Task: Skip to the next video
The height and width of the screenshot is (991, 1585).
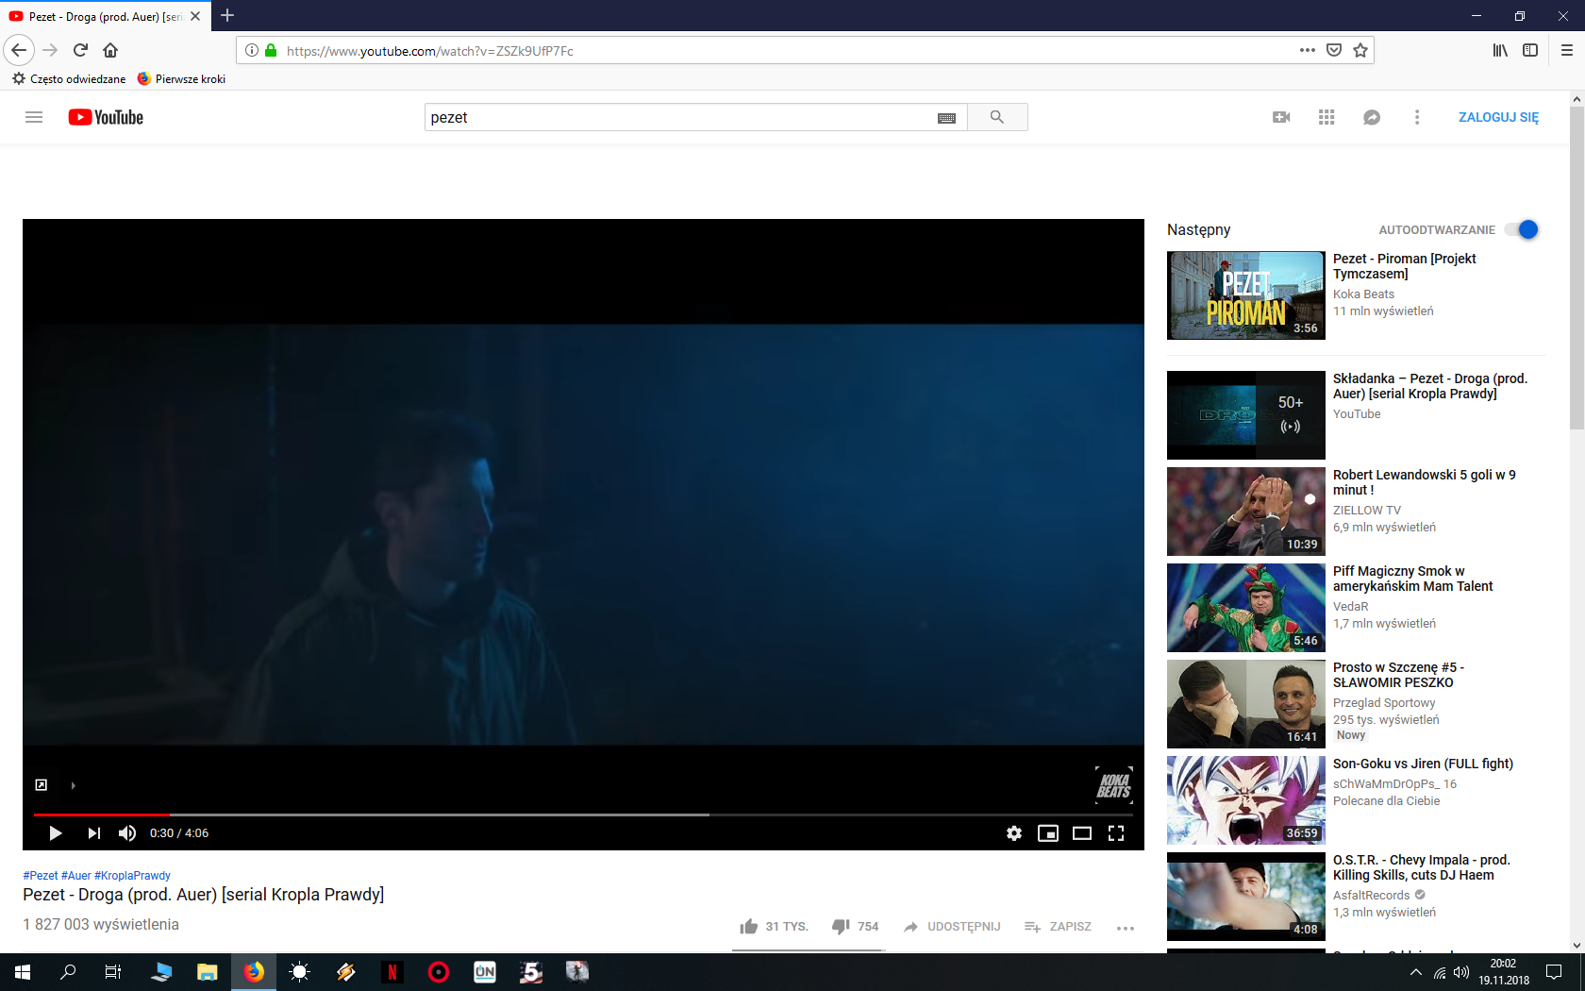Action: point(93,833)
